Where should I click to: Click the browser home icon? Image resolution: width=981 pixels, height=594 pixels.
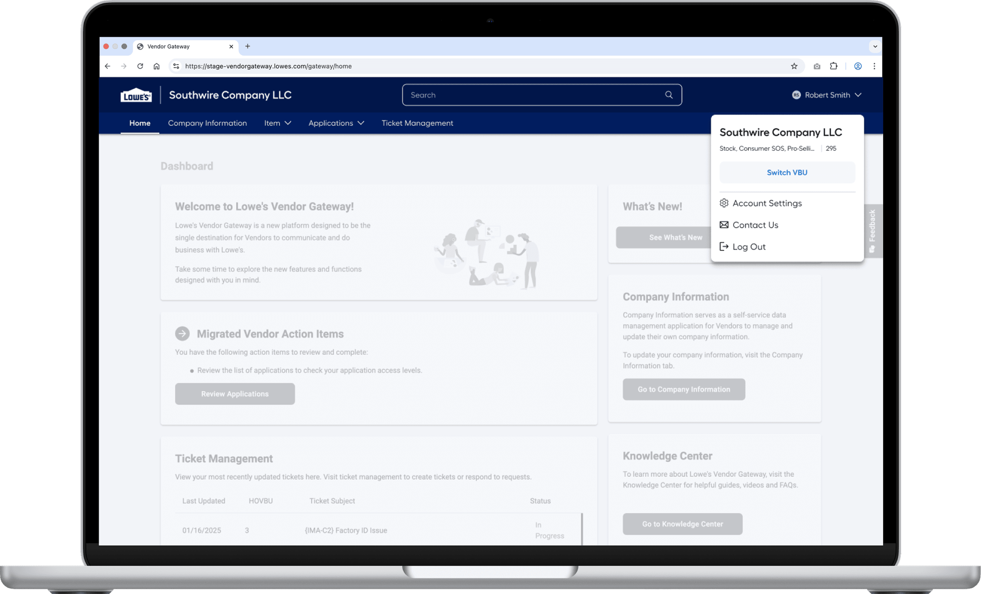coord(157,66)
